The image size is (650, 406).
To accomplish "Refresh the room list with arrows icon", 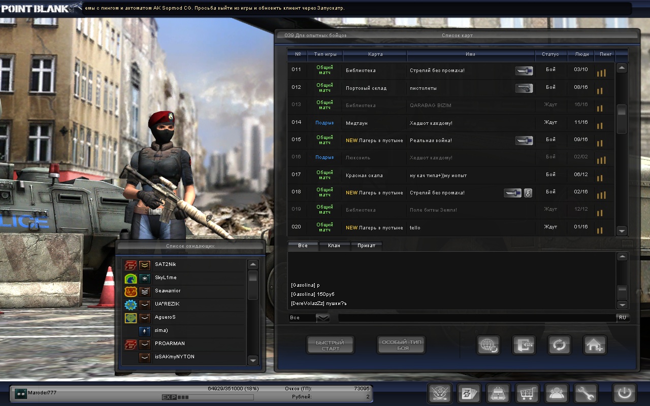I will (560, 345).
